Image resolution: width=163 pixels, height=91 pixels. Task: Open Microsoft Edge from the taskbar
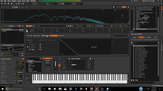tap(76, 89)
